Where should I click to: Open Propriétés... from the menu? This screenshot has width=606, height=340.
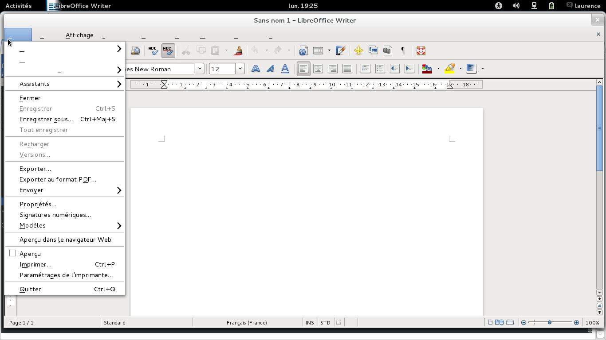65,204
